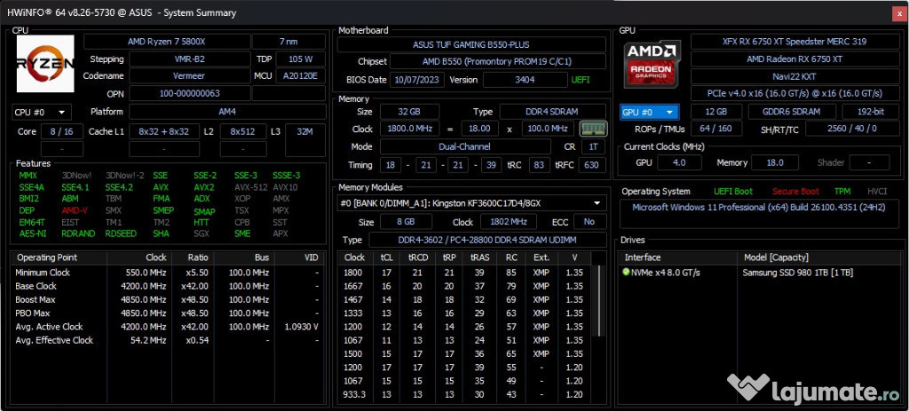Viewport: 909px width, 411px height.
Task: Click the Dual-Channel mode field
Action: (465, 146)
